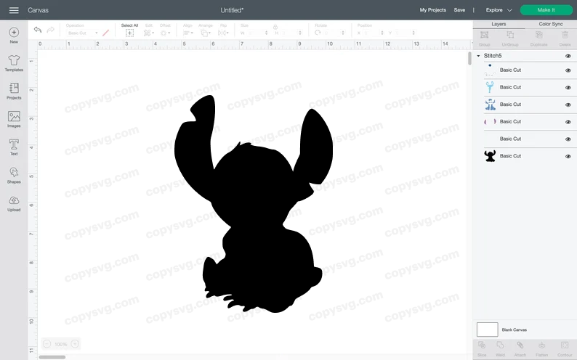The width and height of the screenshot is (577, 360).
Task: Open the Explore machine dropdown
Action: [x=499, y=10]
